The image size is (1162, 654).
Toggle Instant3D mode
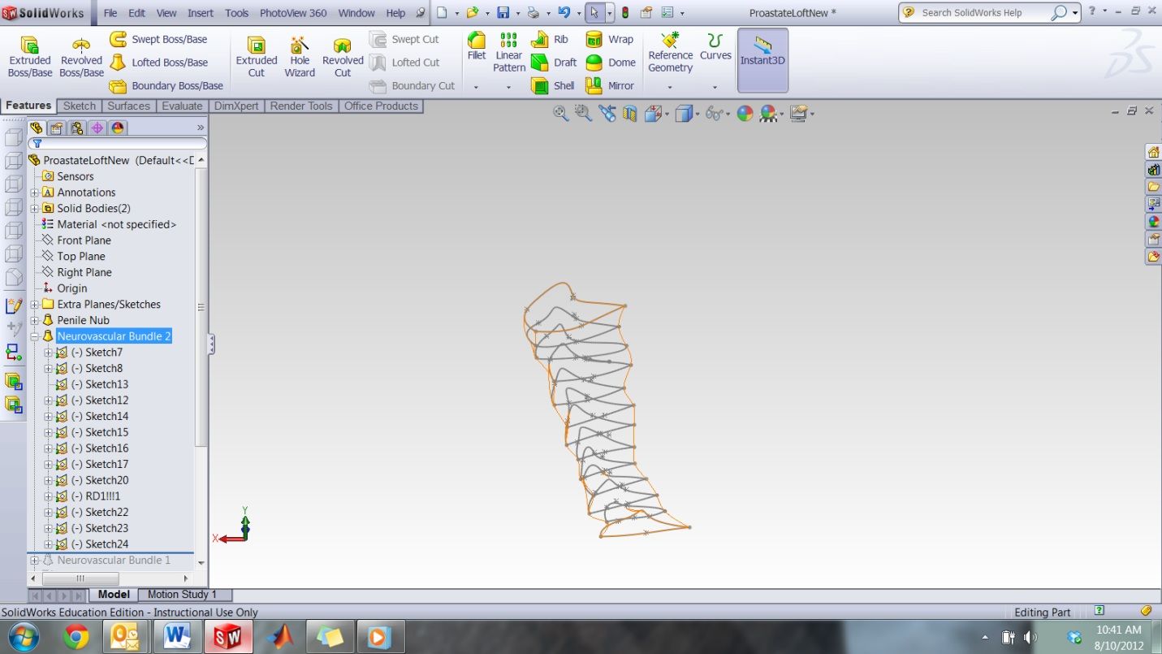(762, 60)
